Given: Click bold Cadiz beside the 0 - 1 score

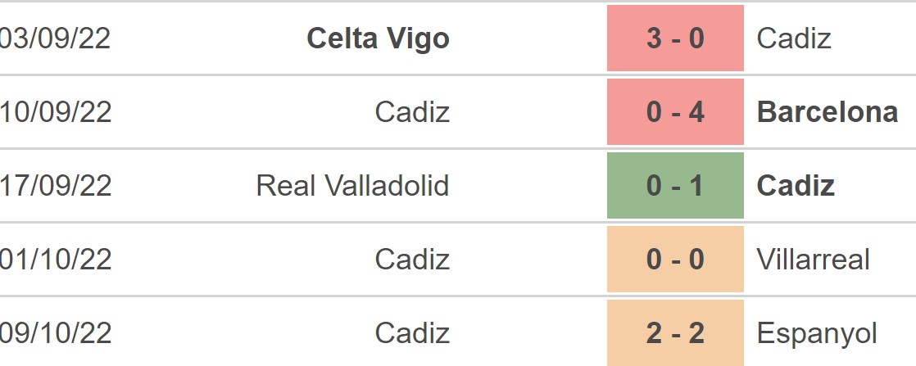Looking at the screenshot, I should [x=796, y=186].
